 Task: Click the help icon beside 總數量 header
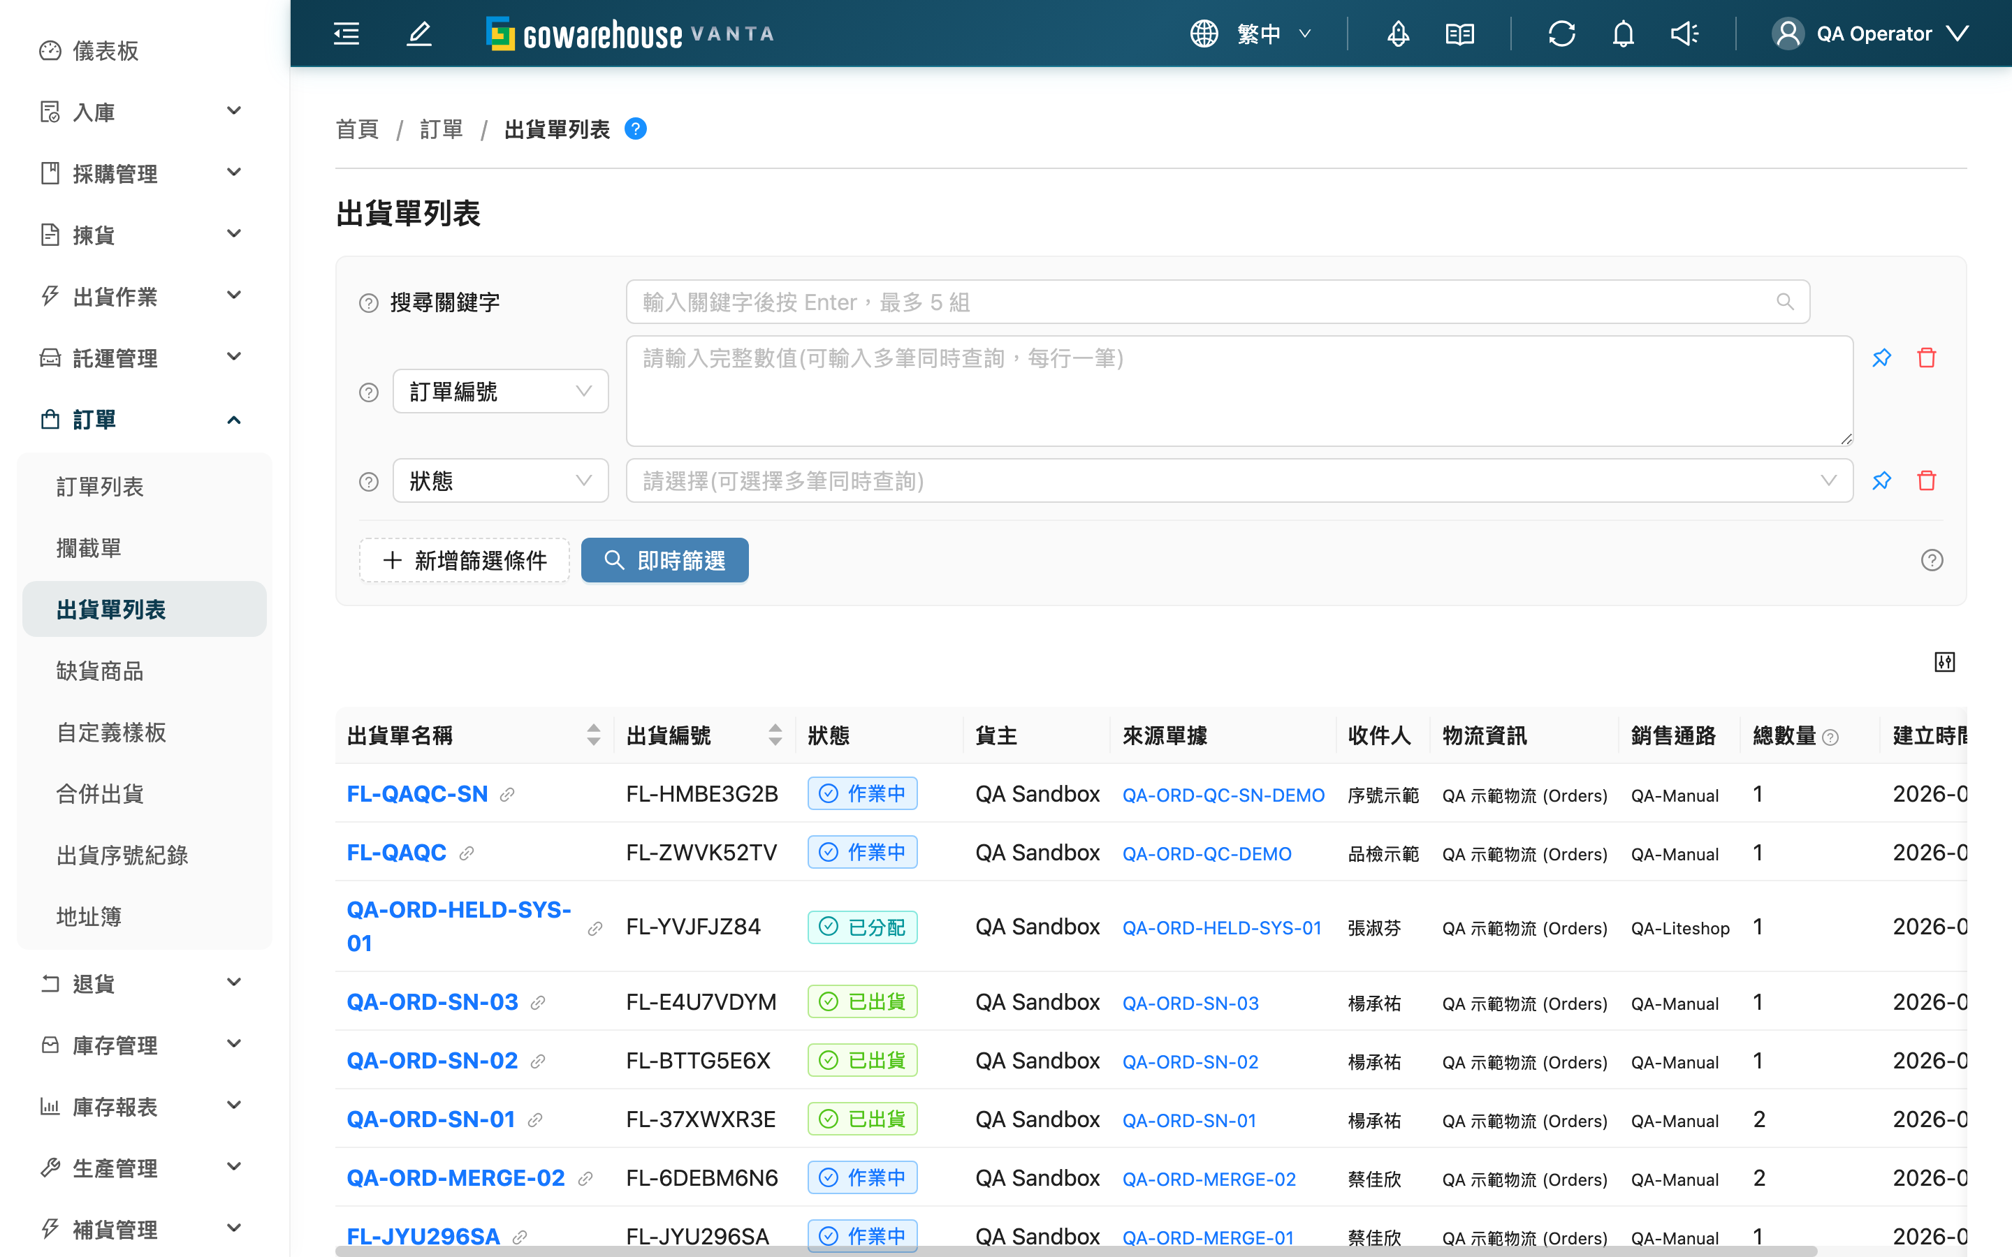[1830, 737]
